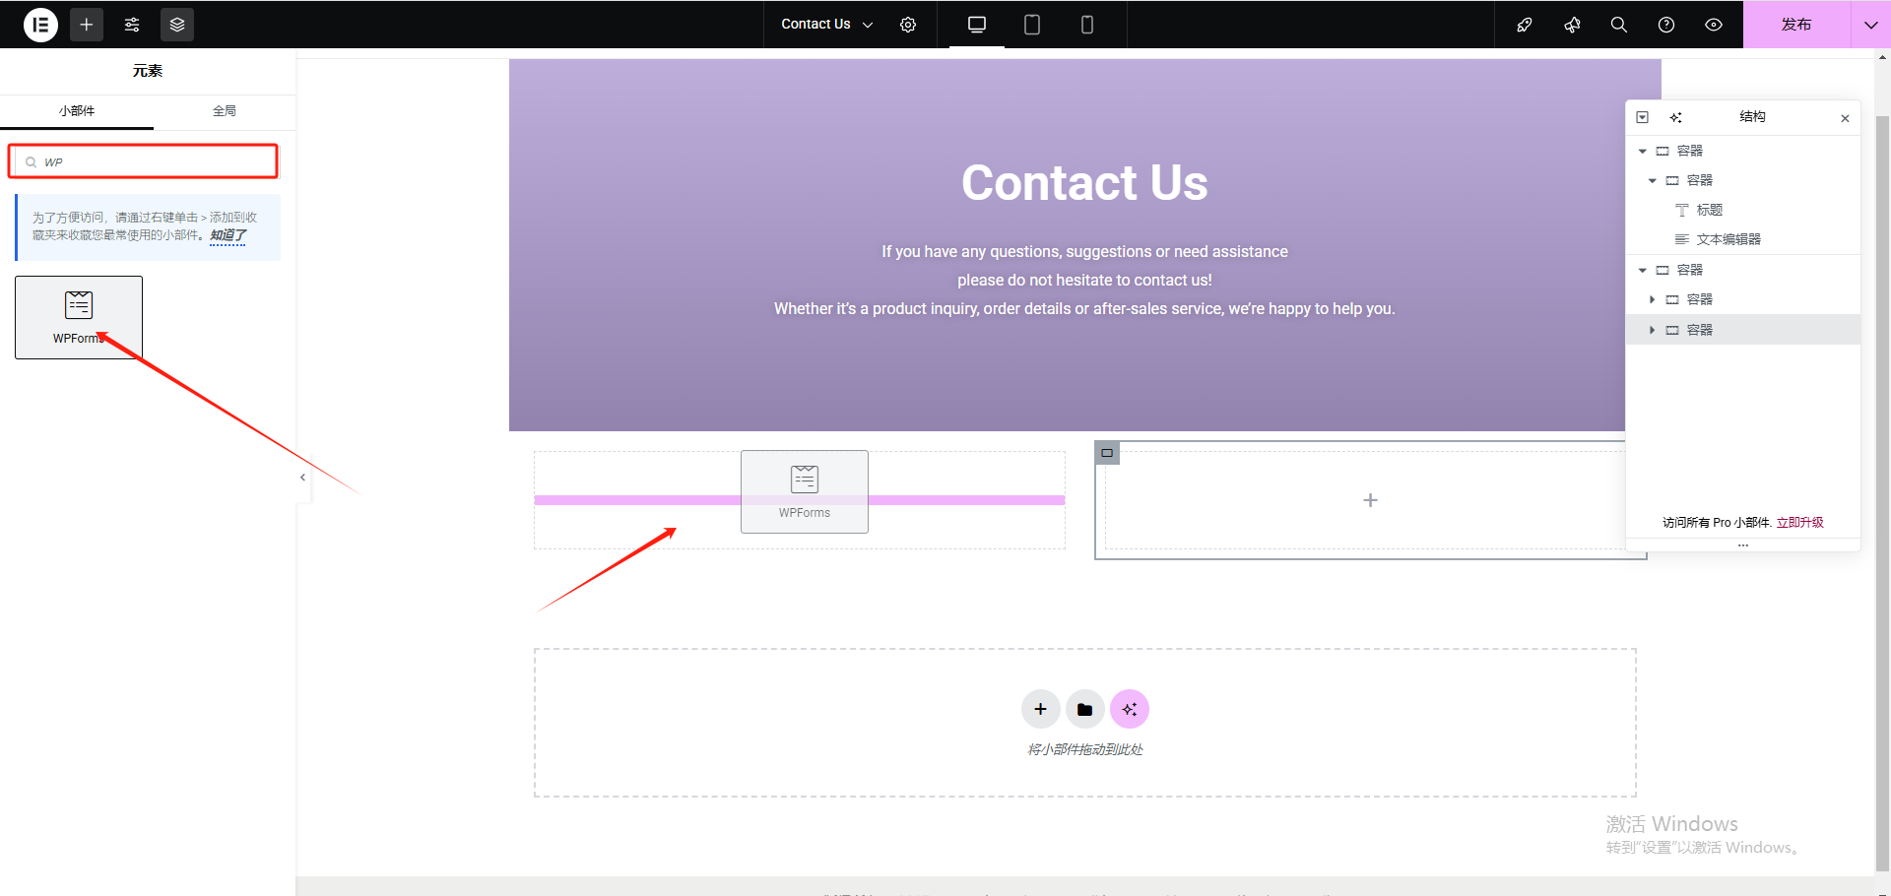Viewport: 1891px width, 896px height.
Task: Switch to mobile preview mode
Action: 1087,25
